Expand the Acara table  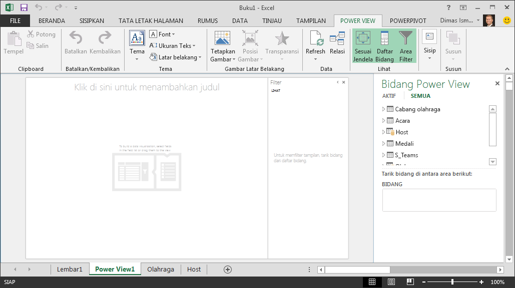point(383,121)
